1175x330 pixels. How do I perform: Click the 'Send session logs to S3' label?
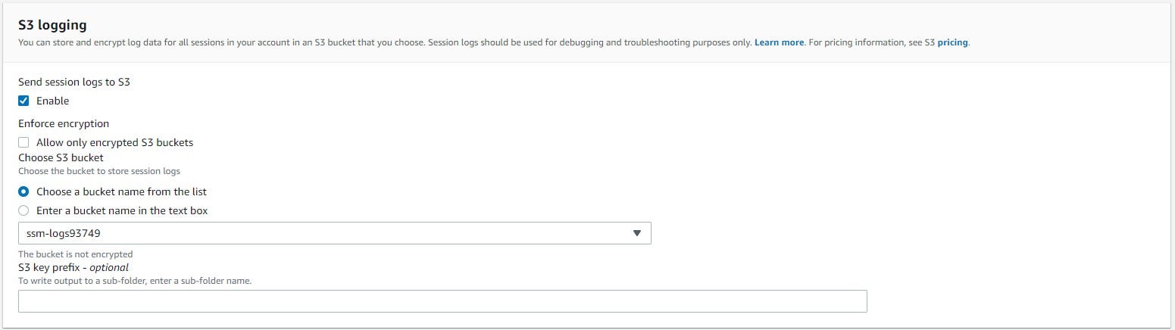point(74,82)
